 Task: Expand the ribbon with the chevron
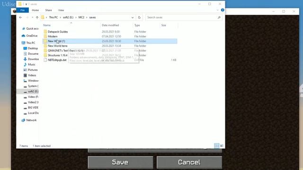218,10
